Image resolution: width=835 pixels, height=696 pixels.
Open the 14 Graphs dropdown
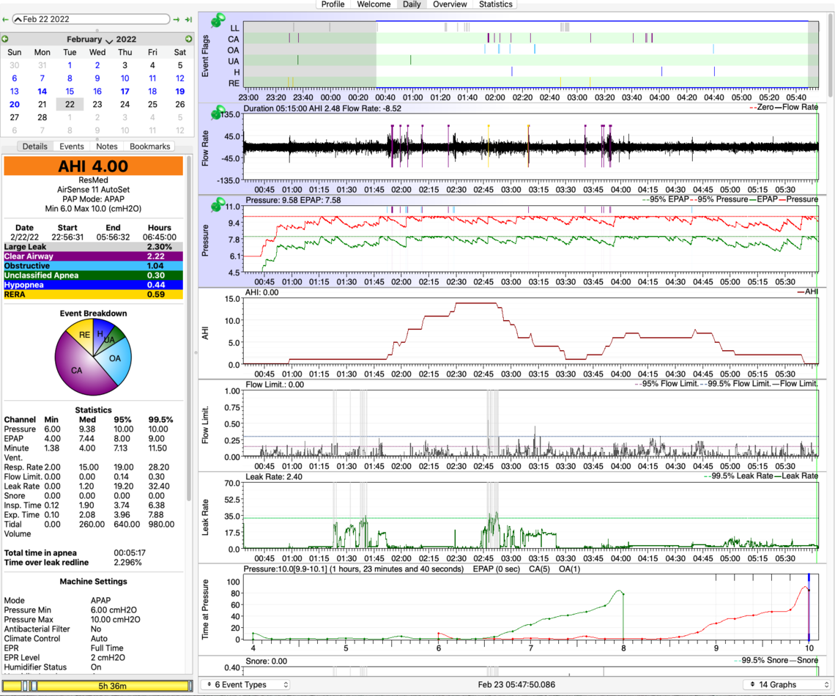[x=787, y=684]
